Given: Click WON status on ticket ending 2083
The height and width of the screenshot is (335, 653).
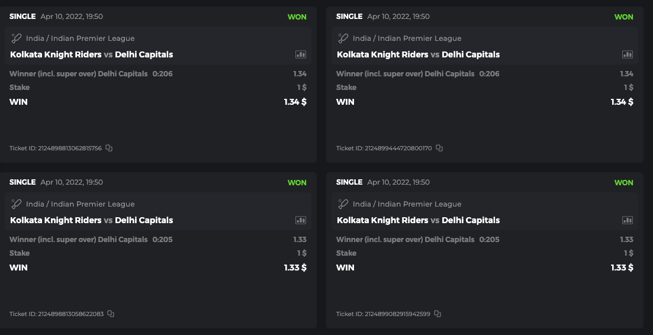Looking at the screenshot, I should pyautogui.click(x=297, y=182).
